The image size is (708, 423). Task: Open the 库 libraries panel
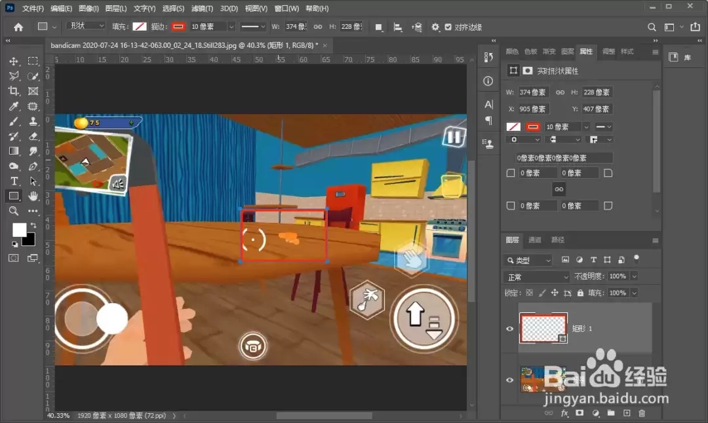680,57
